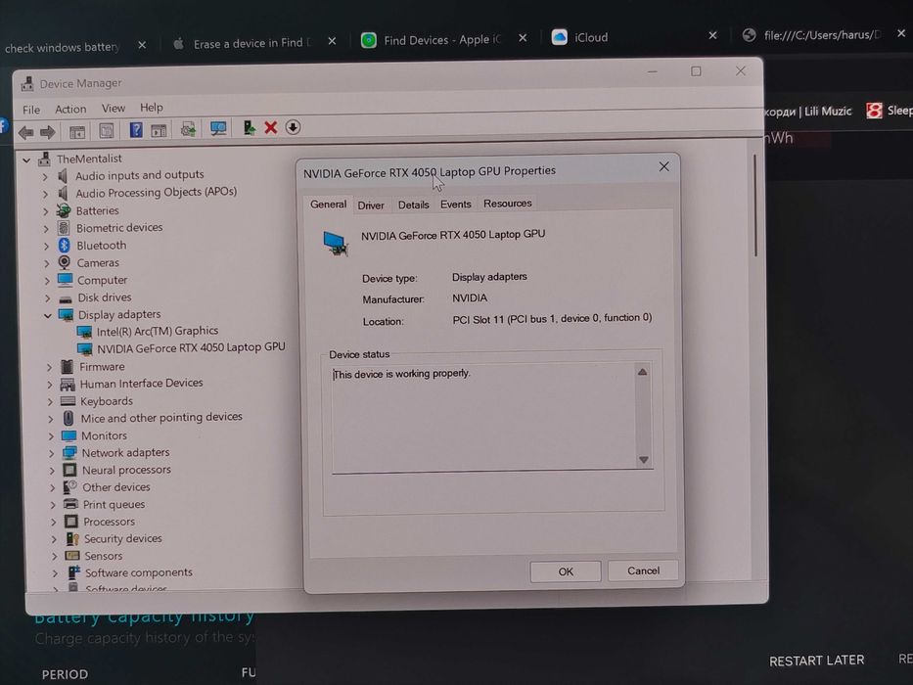This screenshot has height=685, width=913.
Task: Click the Forward arrow in Device Manager toolbar
Action: (48, 132)
